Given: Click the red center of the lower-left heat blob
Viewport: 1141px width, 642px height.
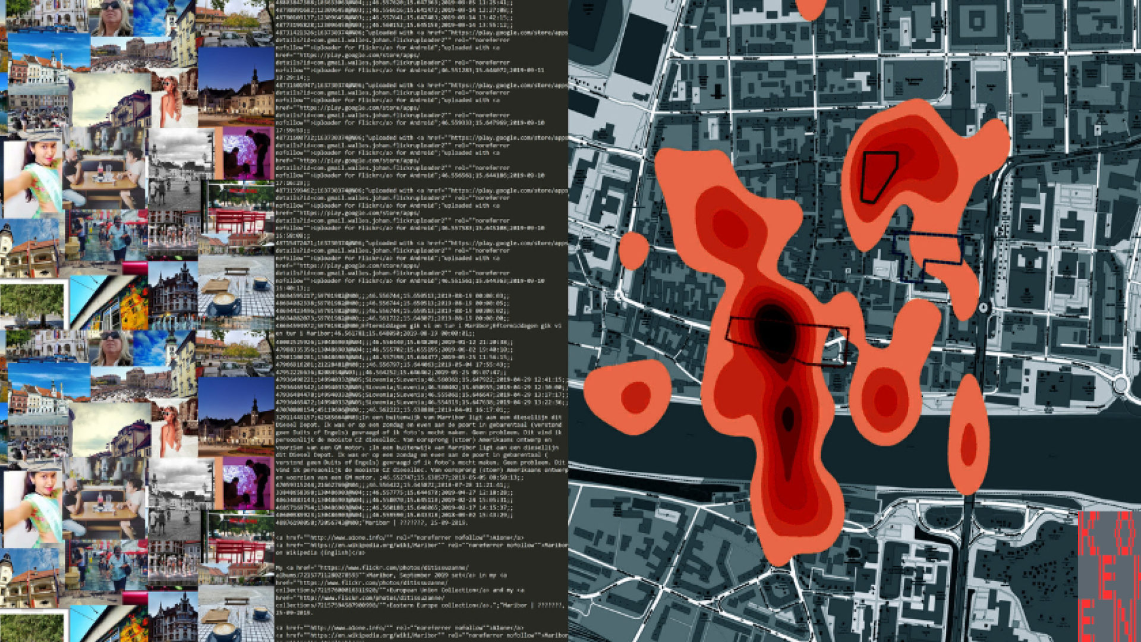Looking at the screenshot, I should [x=635, y=396].
